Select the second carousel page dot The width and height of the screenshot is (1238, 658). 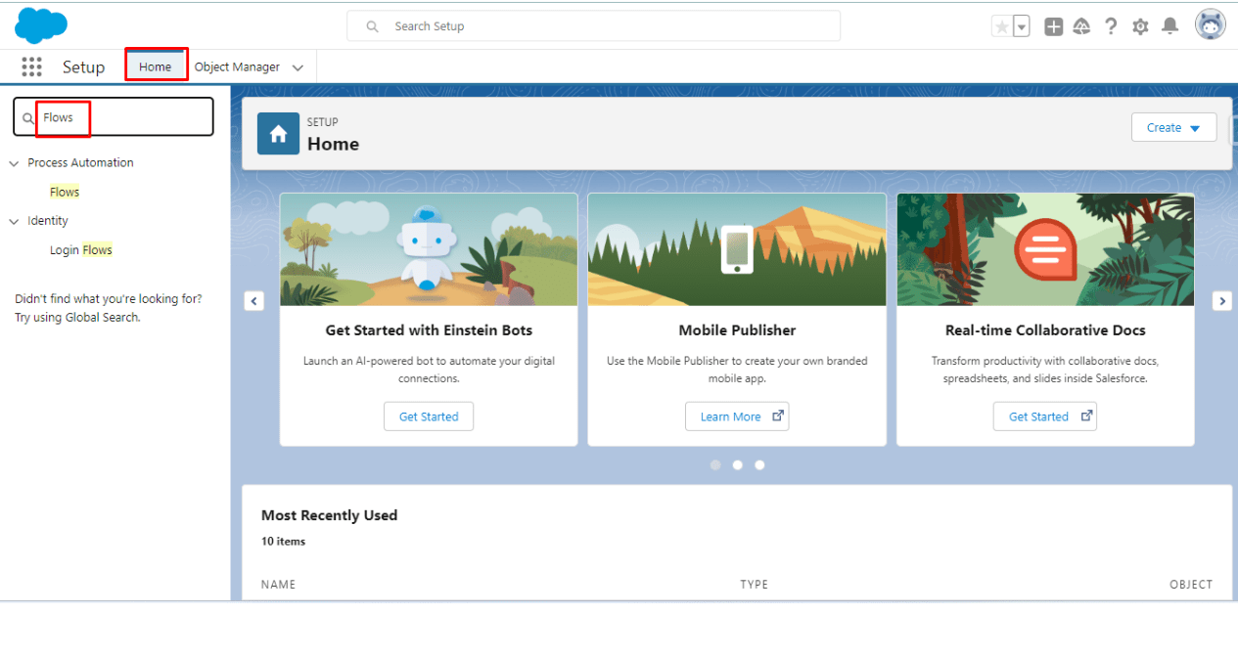[x=738, y=465]
